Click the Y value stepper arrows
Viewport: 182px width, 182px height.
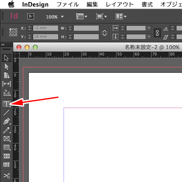tap(30, 37)
